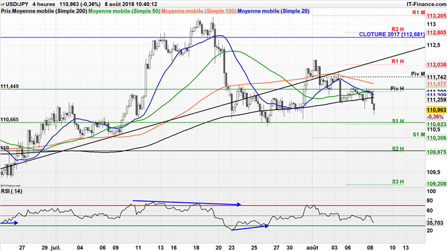The image size is (447, 251).
Task: Click the -0,36% change tag
Action: click(x=435, y=117)
